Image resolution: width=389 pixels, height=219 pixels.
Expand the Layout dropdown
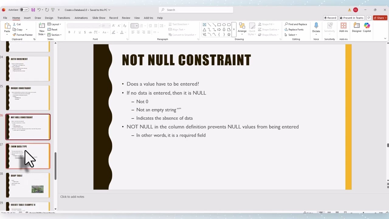pos(54,24)
